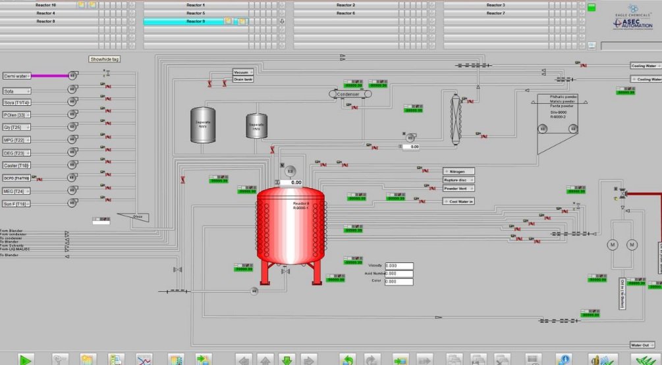Open the Vacuum dropdown
662x365 pixels.
click(x=242, y=72)
